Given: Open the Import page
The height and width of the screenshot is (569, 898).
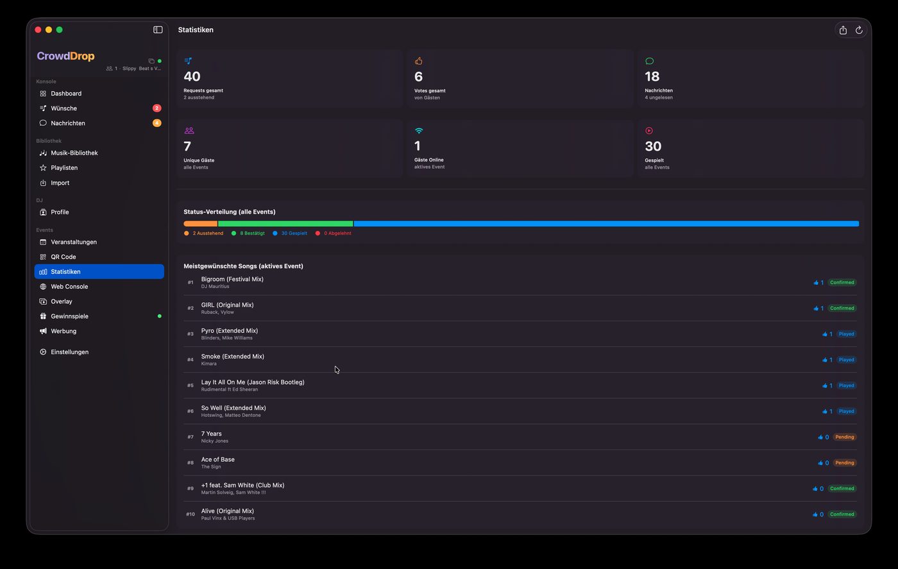Looking at the screenshot, I should [60, 183].
